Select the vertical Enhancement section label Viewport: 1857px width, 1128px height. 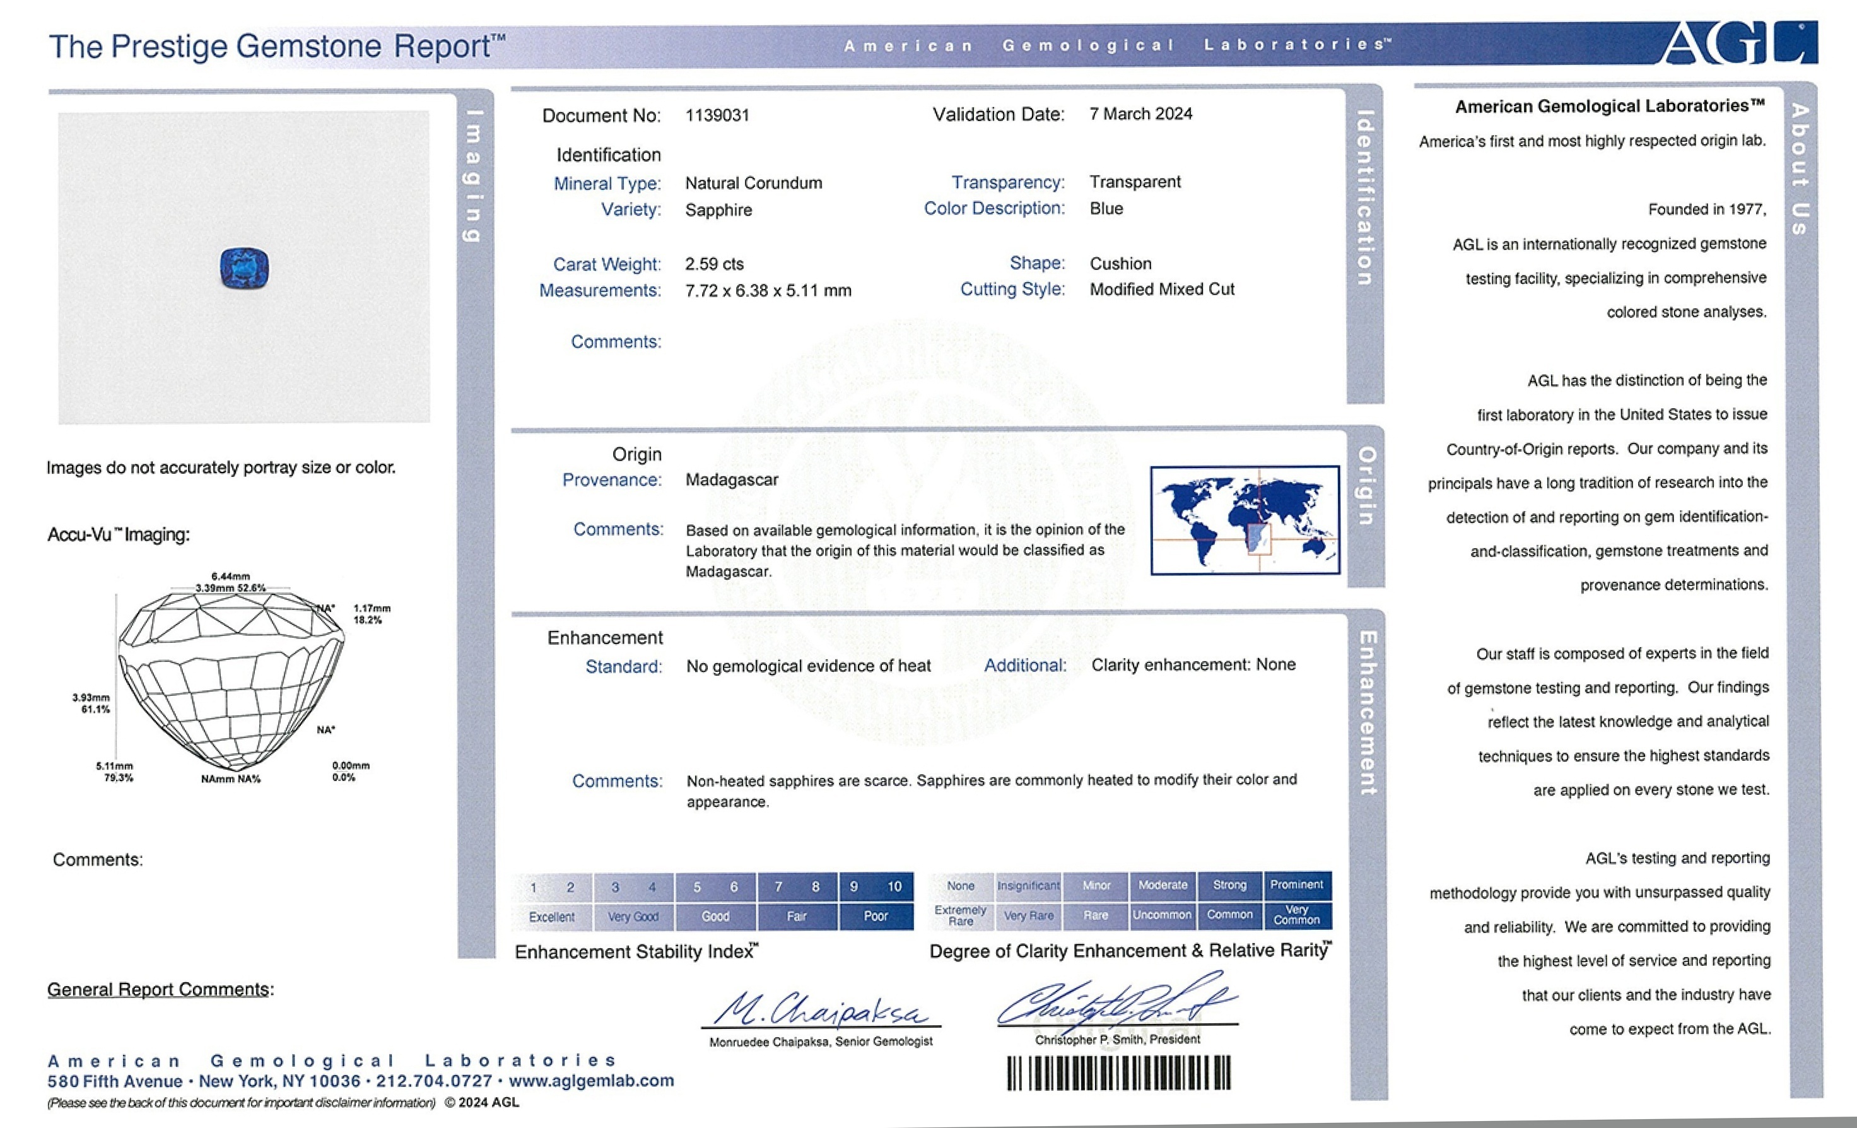click(x=1367, y=712)
